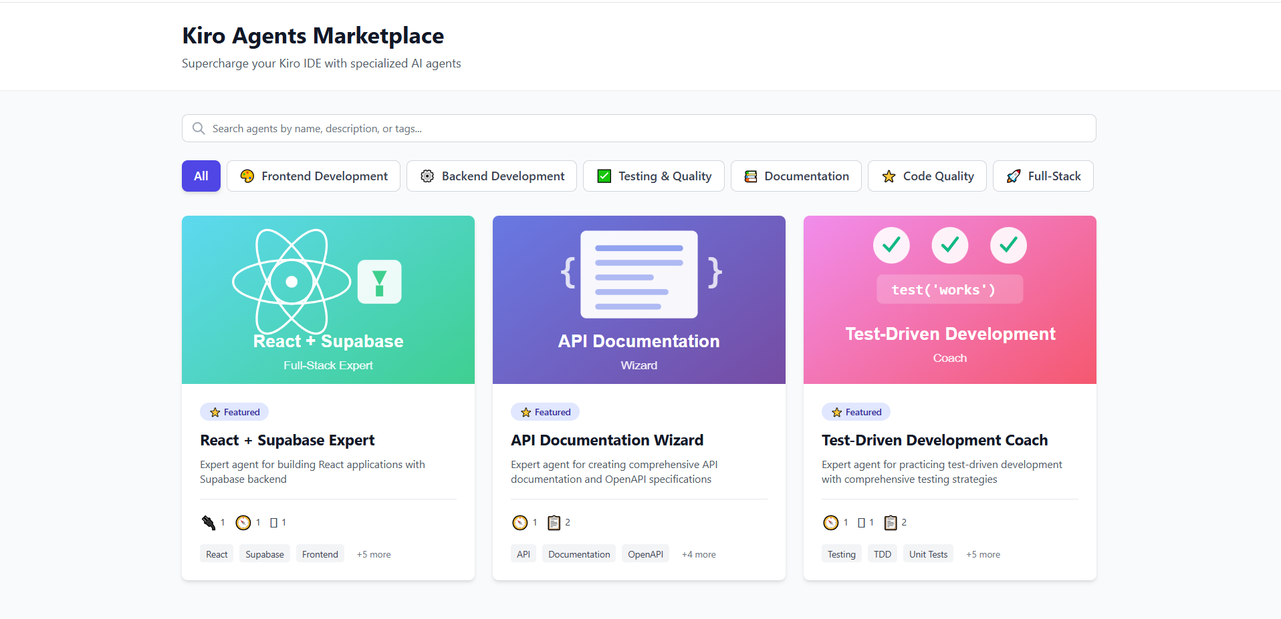Click the OpenAPI tag
Viewport: 1281px width, 619px height.
[646, 554]
